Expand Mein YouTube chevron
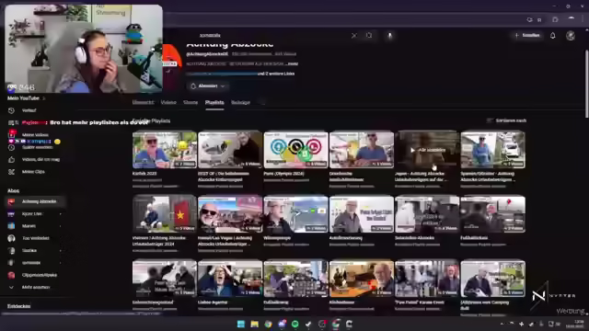This screenshot has width=589, height=331. 43,98
